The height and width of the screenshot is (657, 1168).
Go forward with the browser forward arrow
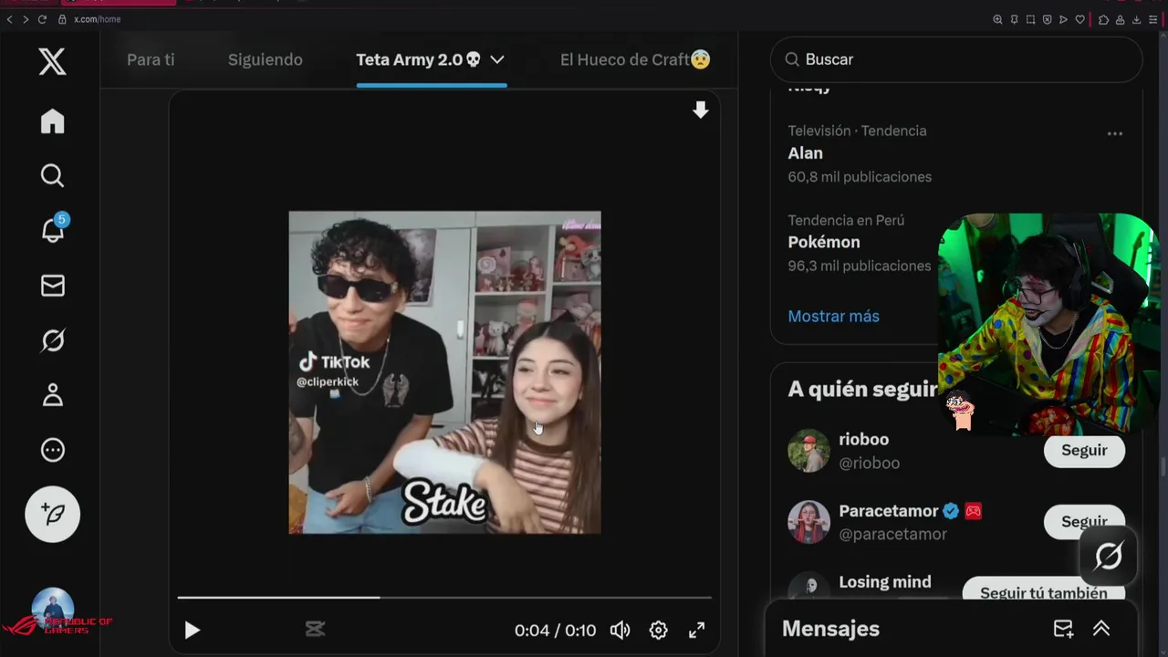(x=25, y=19)
